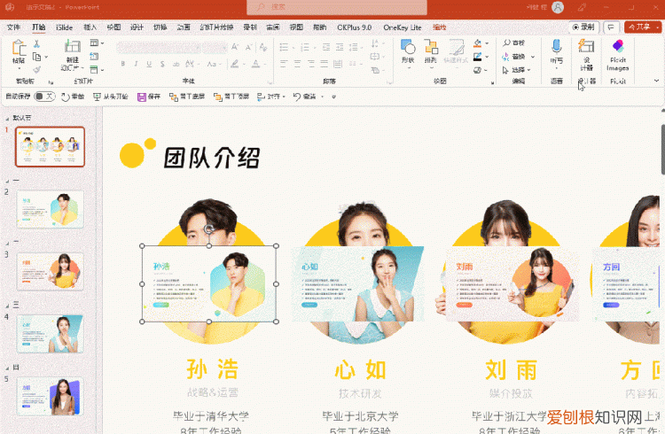Click the Undo icon in quick toolbar
This screenshot has width=665, height=434.
(x=297, y=97)
